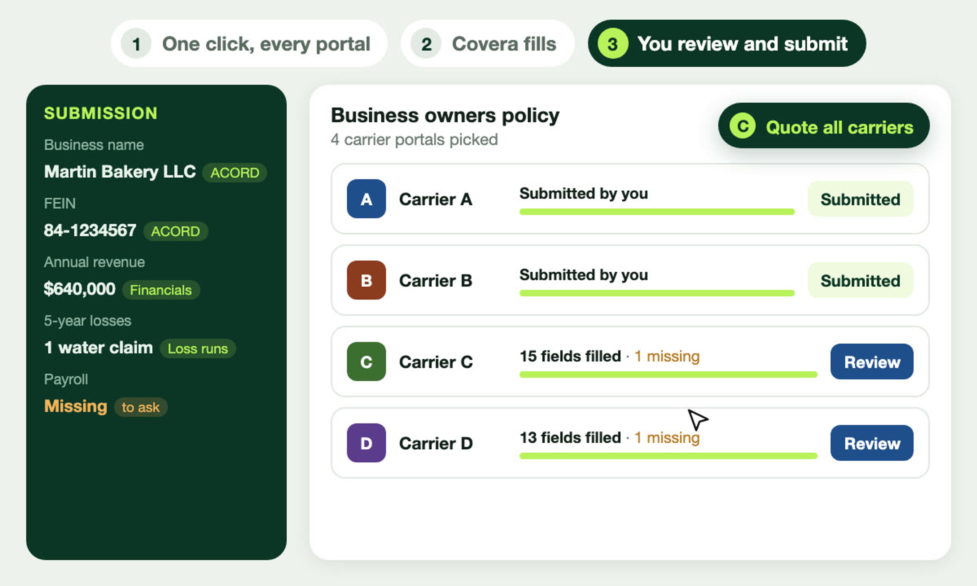Select the 'You review and submit' step
This screenshot has width=977, height=586.
click(727, 43)
